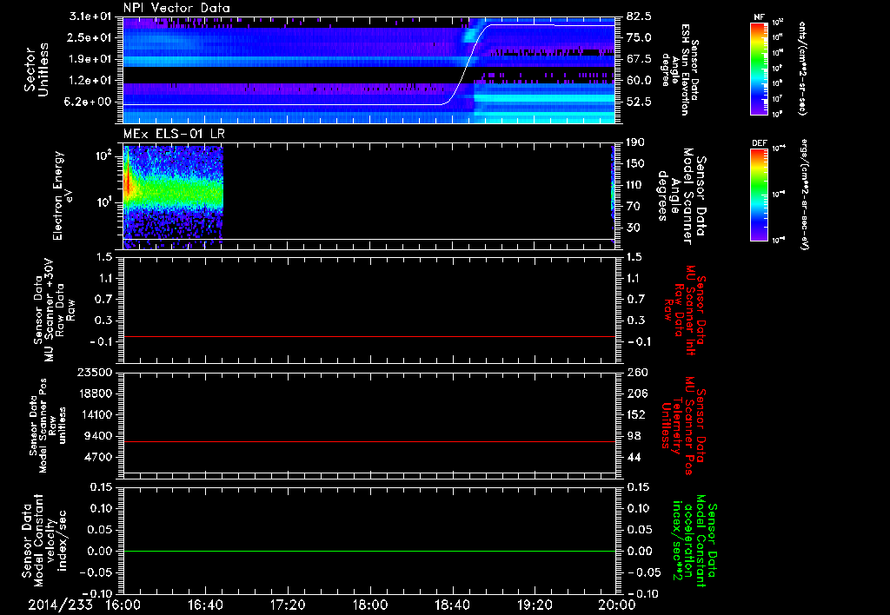The image size is (890, 615).
Task: Click the '17:20' time tick label
Action: 288,605
